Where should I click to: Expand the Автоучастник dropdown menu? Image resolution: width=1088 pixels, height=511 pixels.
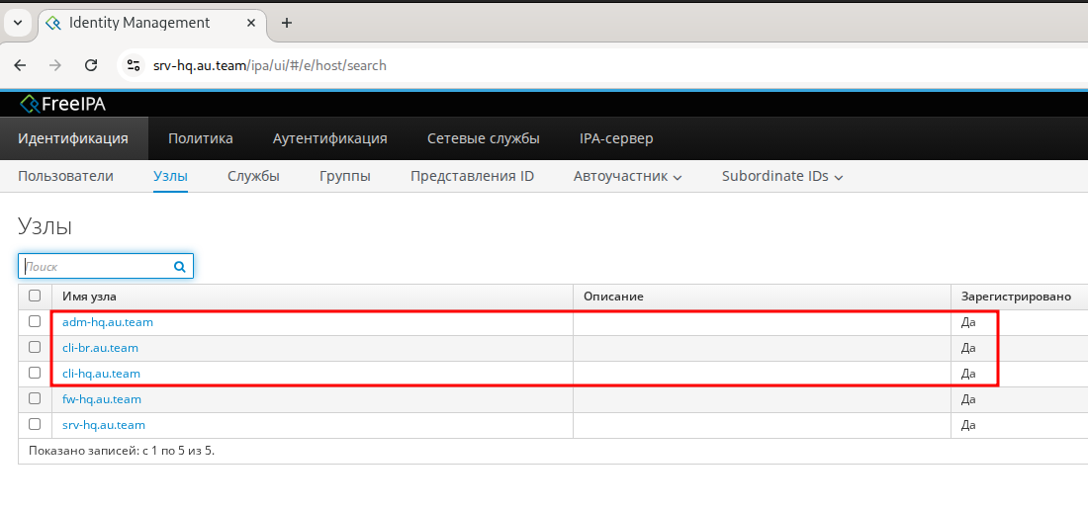pos(628,177)
